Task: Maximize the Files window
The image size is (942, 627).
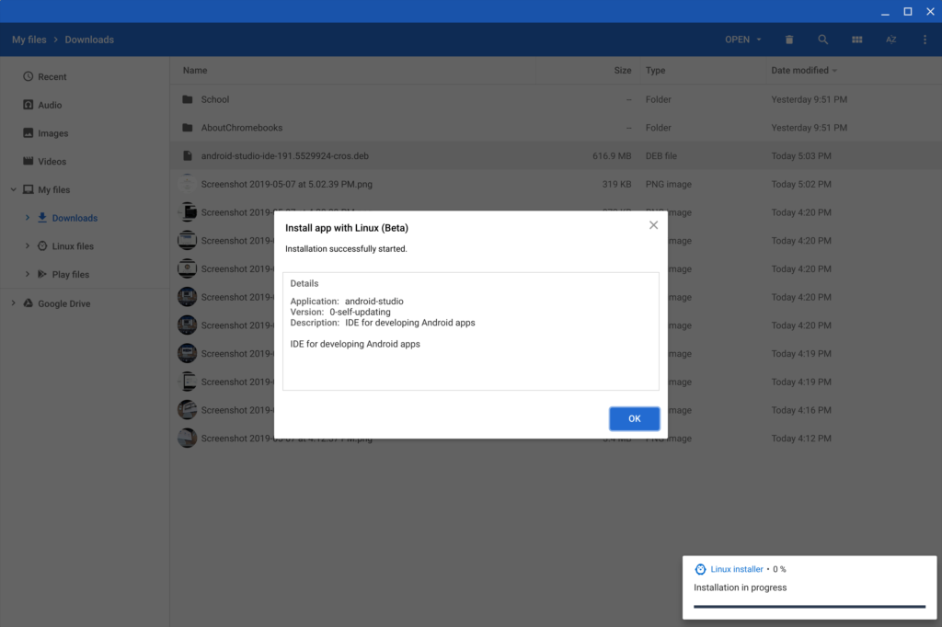Action: 908,12
